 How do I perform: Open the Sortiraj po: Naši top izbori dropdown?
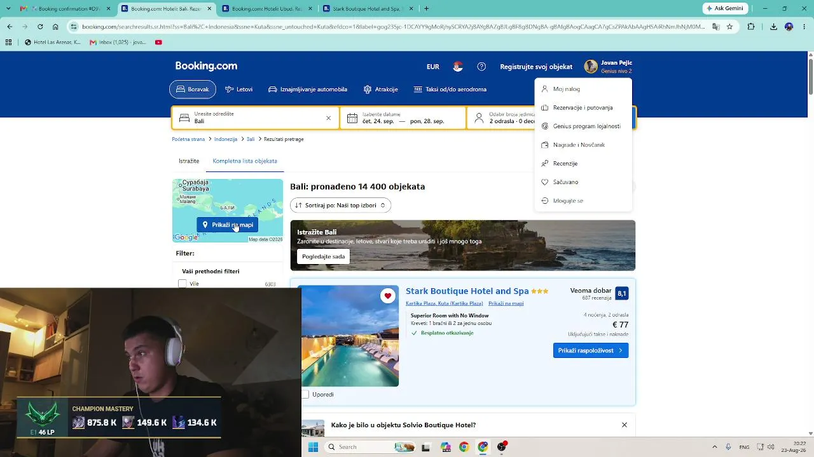tap(340, 205)
